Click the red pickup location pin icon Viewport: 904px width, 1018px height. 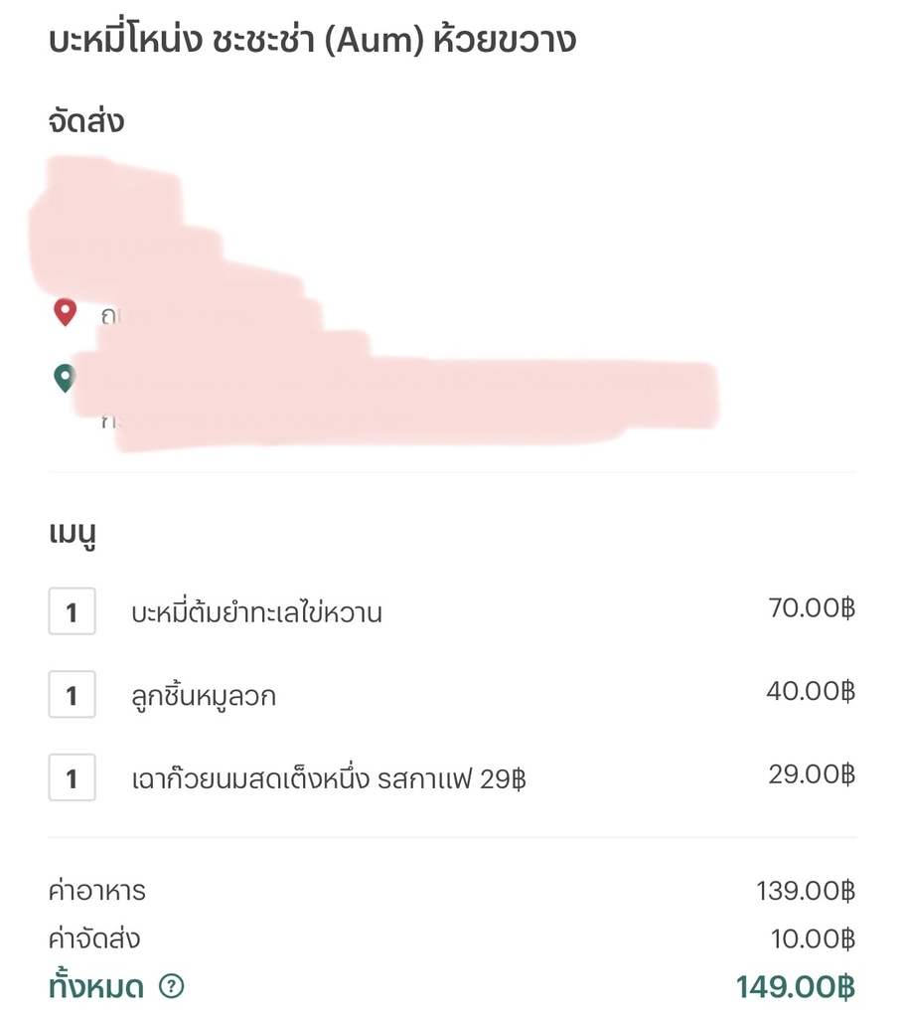[65, 313]
